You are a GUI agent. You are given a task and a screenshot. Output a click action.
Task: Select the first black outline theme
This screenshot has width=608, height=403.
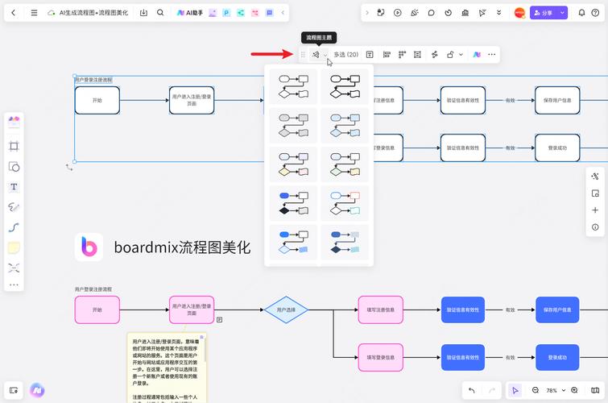coord(293,86)
